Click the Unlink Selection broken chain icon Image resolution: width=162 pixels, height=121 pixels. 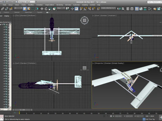click(x=7, y=9)
